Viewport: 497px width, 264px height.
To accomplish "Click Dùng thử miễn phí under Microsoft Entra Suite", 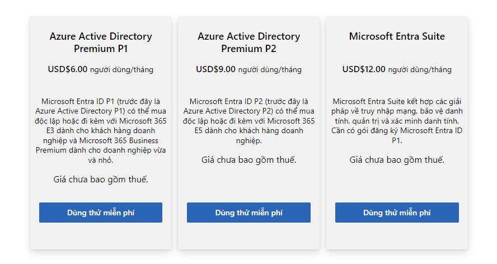I will click(397, 213).
